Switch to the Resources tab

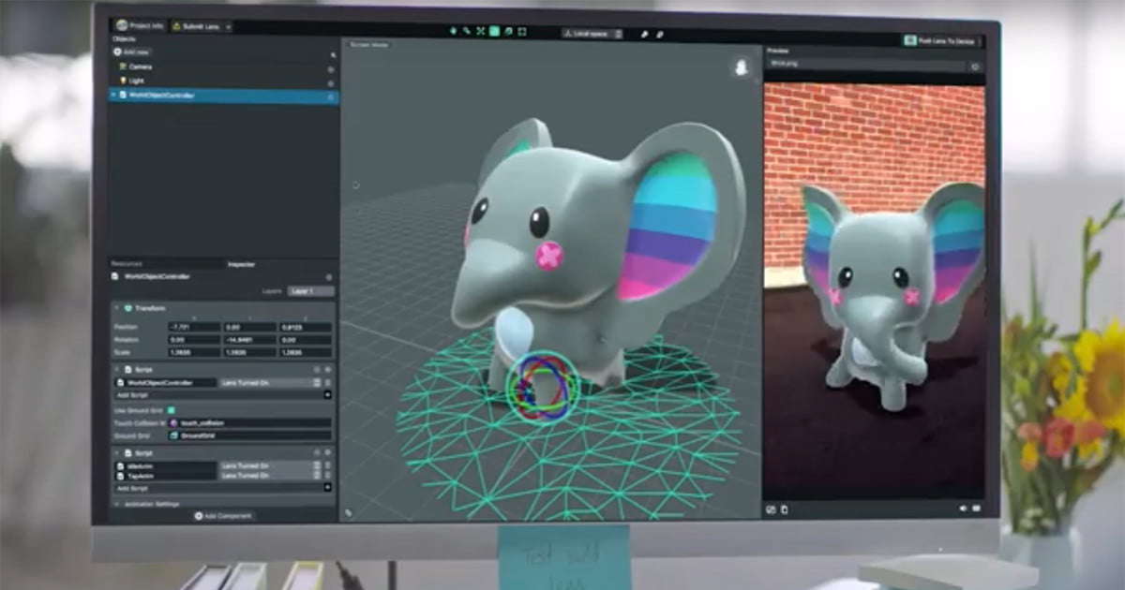pyautogui.click(x=127, y=264)
